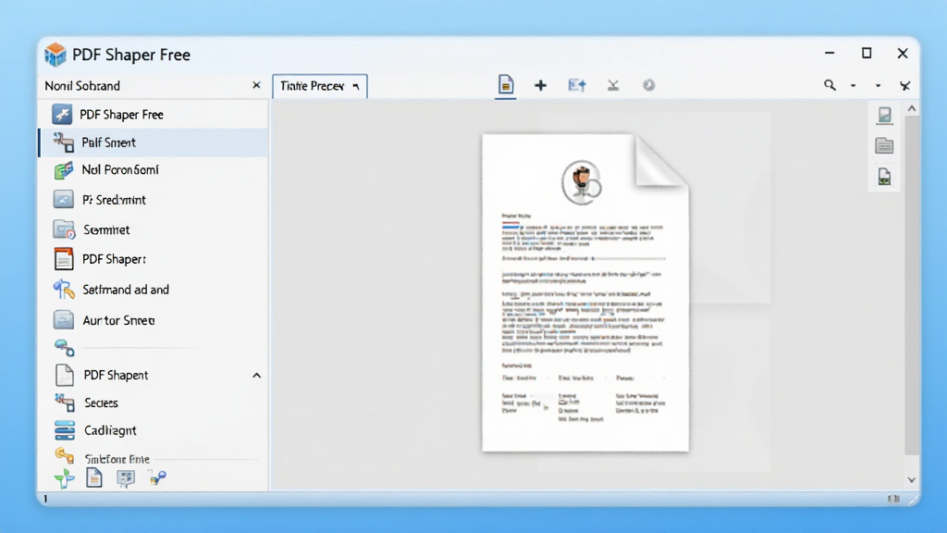The width and height of the screenshot is (947, 533).
Task: Click the Nonil Sobrand panel title
Action: [x=82, y=86]
